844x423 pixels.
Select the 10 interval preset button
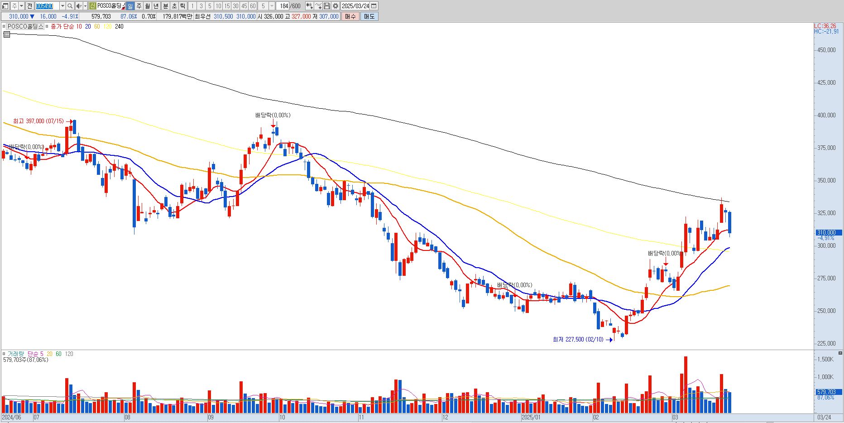(218, 6)
